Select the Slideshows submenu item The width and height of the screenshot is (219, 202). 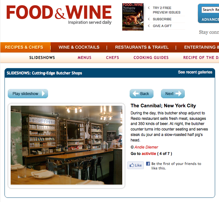42,58
